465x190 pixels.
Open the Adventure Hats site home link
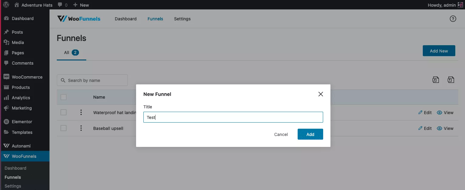[33, 5]
